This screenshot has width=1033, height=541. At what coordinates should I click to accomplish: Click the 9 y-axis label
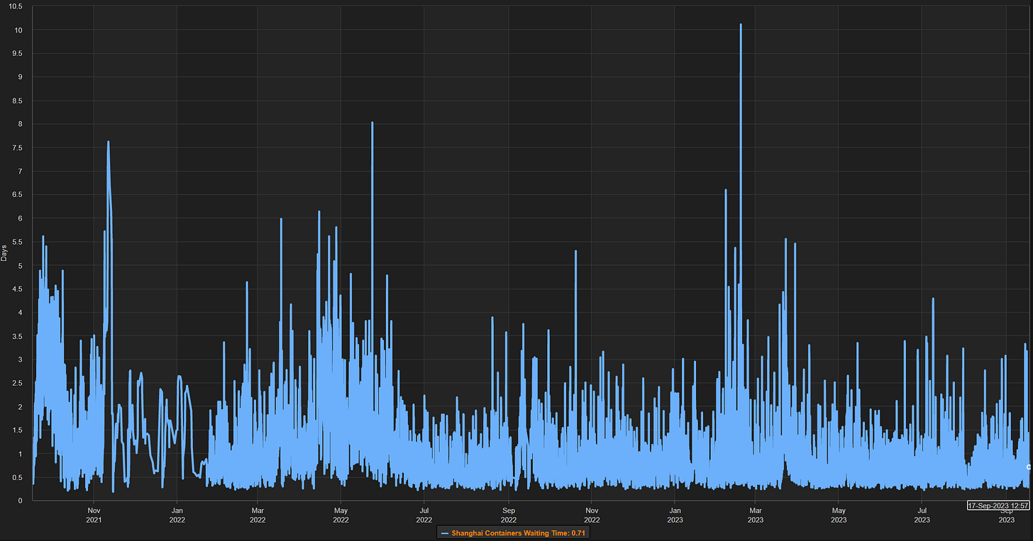point(21,77)
